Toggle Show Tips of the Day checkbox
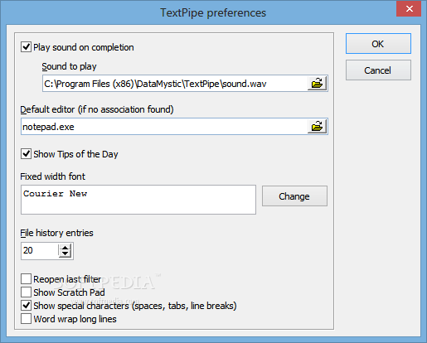Viewport: 427px width, 343px height. click(26, 153)
